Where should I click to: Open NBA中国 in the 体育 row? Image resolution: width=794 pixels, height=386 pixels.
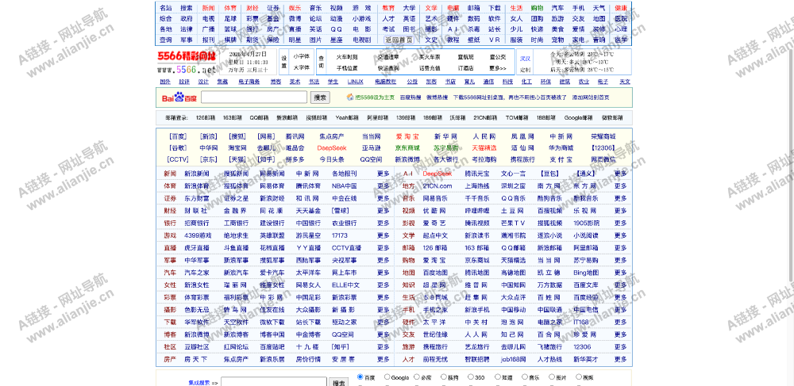pos(345,186)
